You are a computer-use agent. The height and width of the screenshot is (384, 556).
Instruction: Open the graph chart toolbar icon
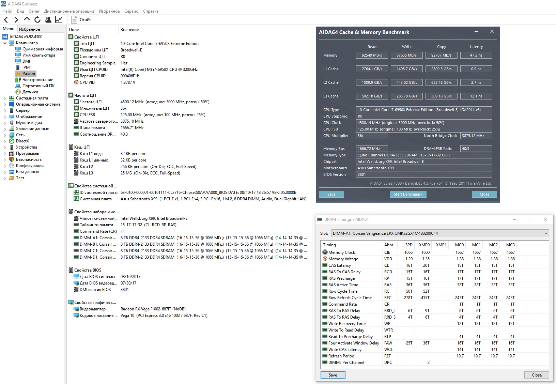click(x=59, y=20)
